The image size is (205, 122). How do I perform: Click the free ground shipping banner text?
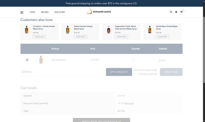pos(102,4)
